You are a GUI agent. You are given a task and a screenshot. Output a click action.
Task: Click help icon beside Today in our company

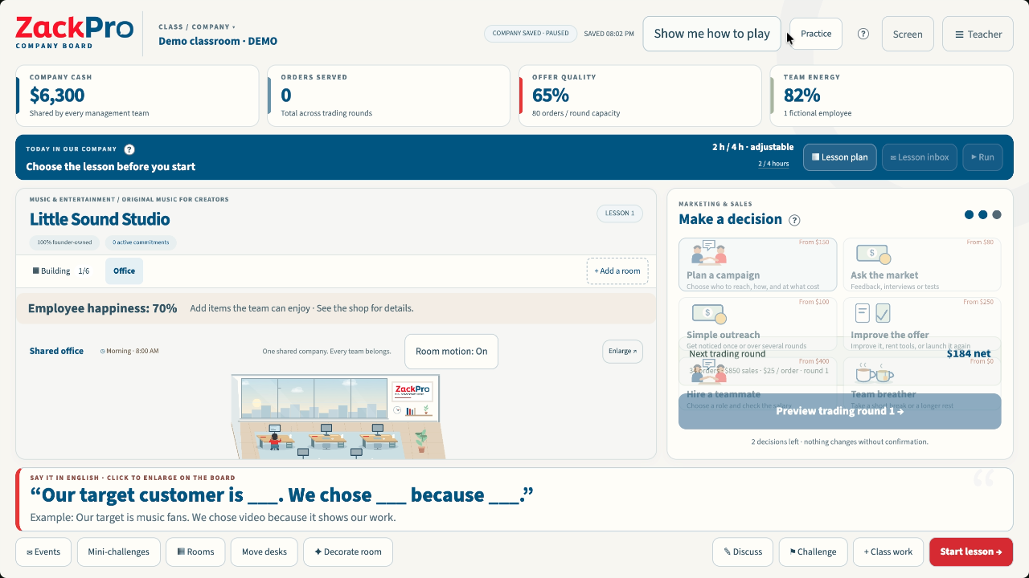coord(129,149)
